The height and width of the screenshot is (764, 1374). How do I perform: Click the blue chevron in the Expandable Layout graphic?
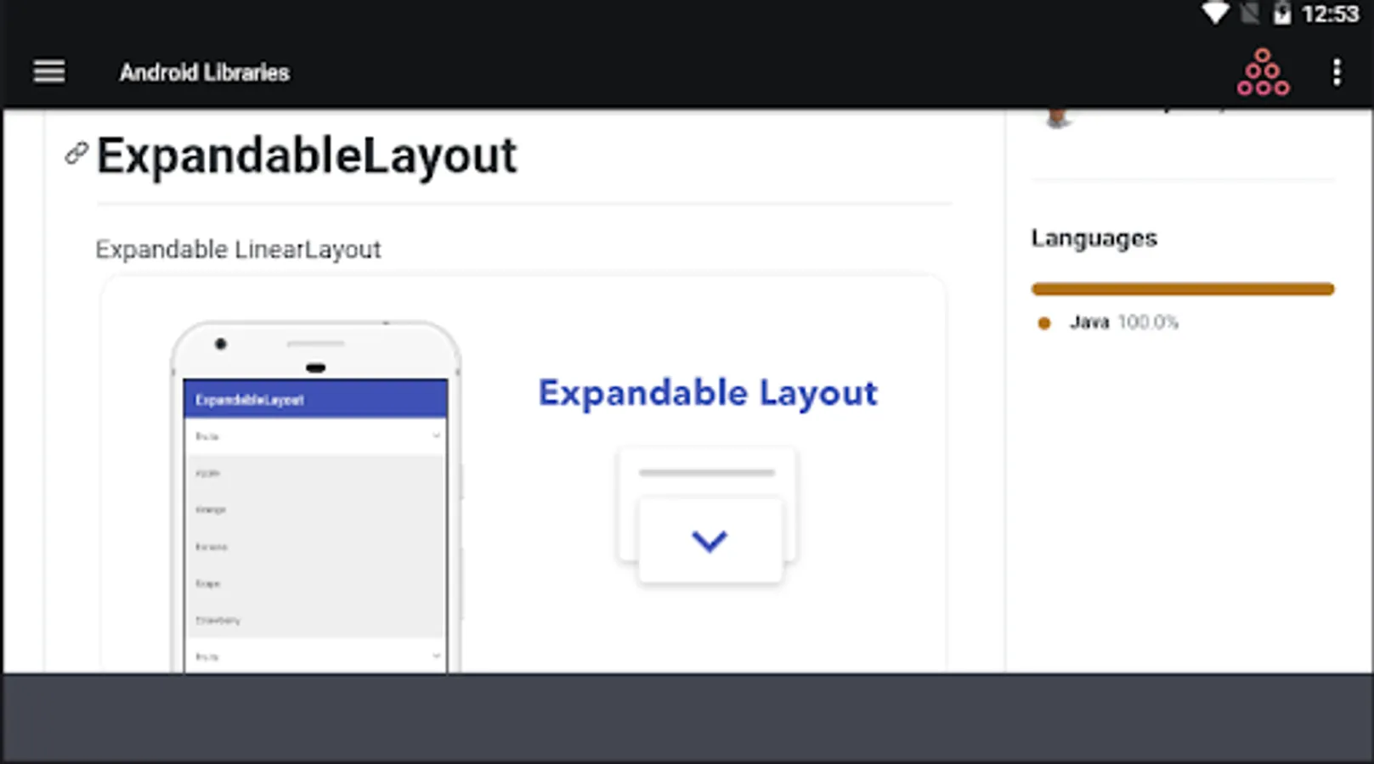click(x=709, y=540)
